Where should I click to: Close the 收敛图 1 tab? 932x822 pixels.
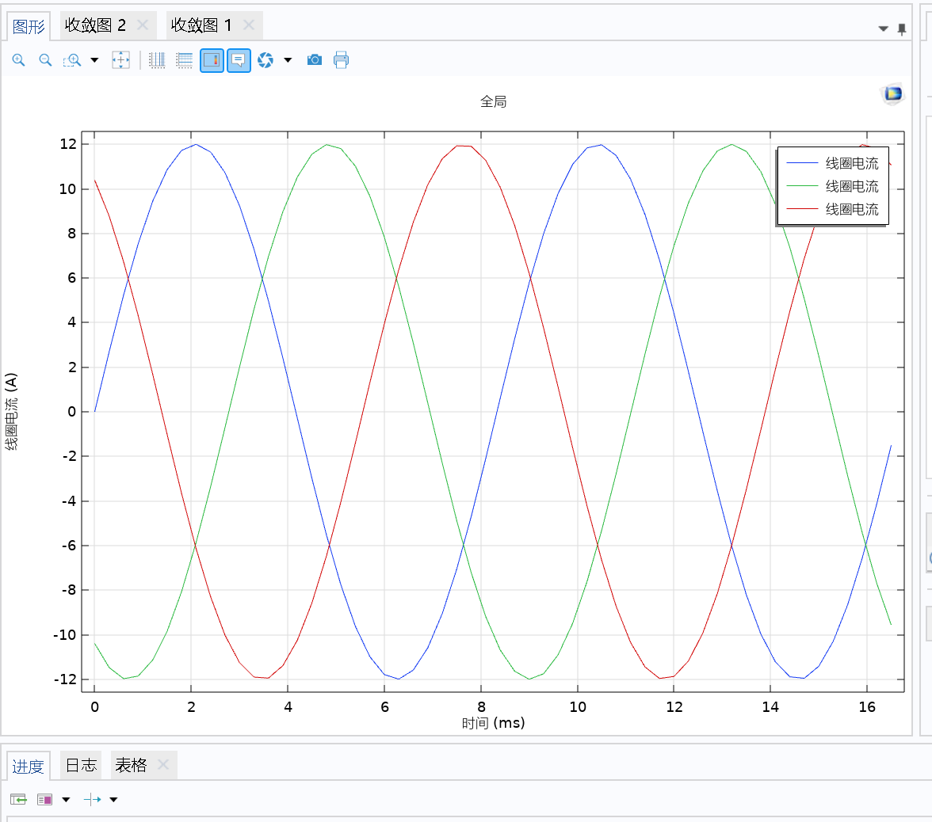[248, 25]
